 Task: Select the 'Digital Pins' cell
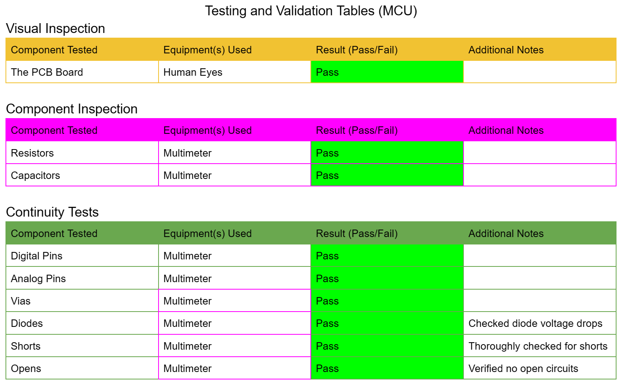[x=36, y=256]
